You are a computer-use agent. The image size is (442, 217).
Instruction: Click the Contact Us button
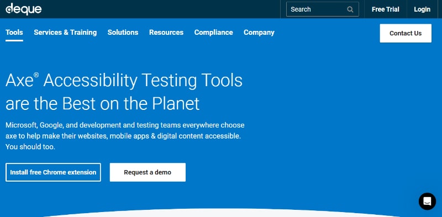coord(406,33)
